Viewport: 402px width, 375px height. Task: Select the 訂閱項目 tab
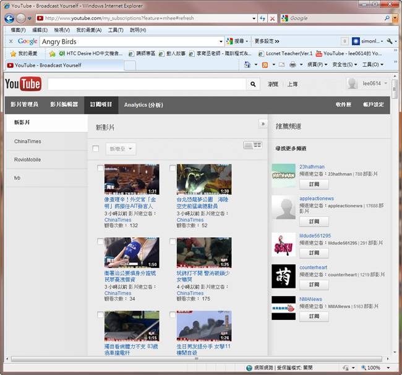coord(101,104)
